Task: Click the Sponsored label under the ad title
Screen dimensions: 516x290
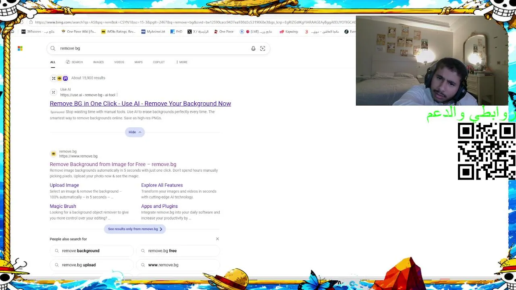Action: 57,112
